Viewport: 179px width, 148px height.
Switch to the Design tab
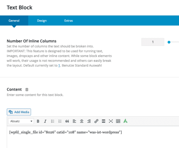tap(42, 20)
